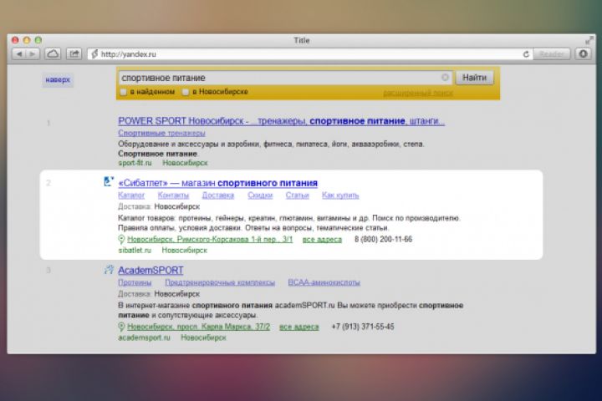Click the Найти search button

pos(475,78)
